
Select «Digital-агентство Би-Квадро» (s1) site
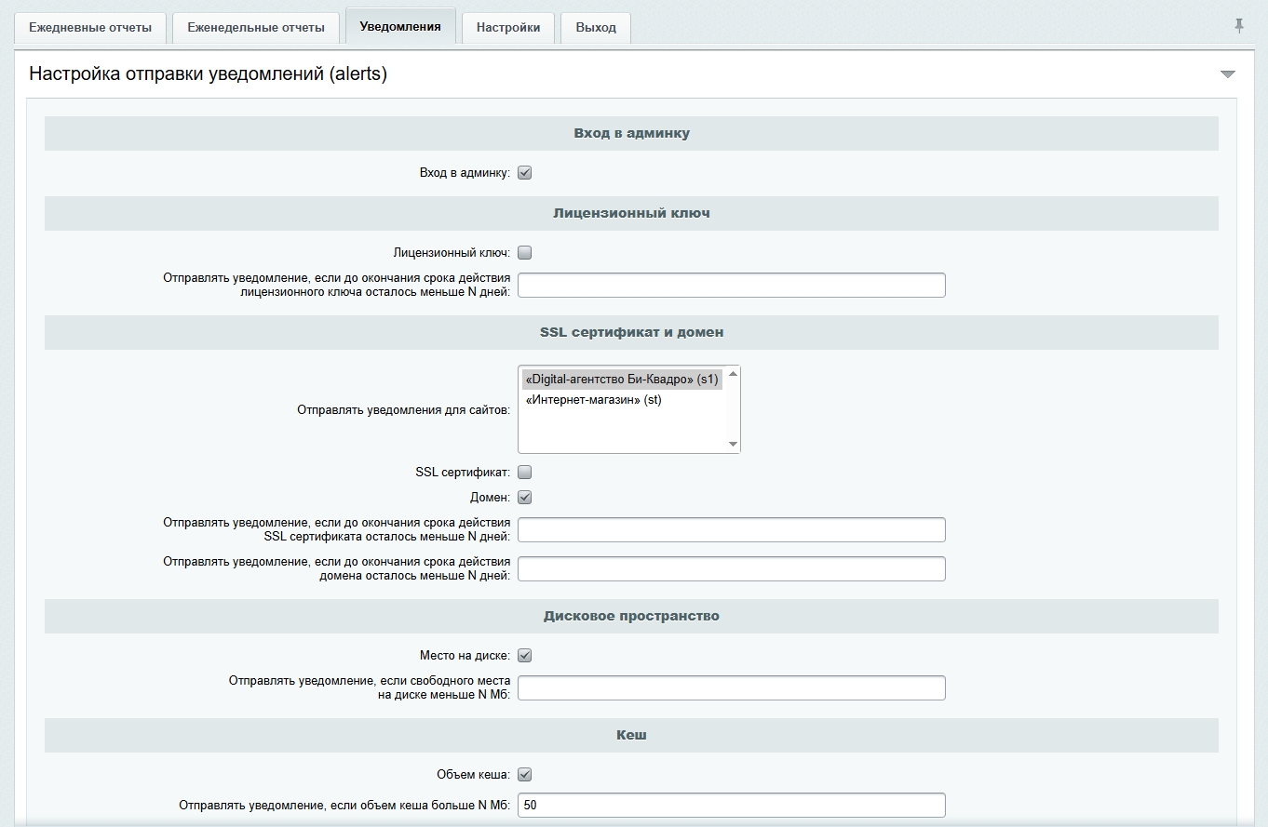[621, 380]
